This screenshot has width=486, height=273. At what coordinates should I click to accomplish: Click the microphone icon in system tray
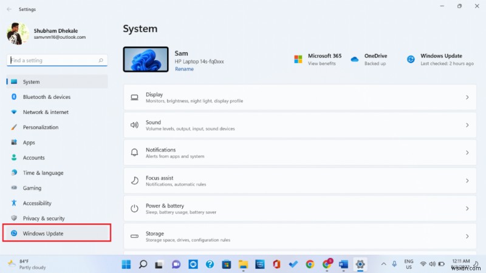(394, 264)
